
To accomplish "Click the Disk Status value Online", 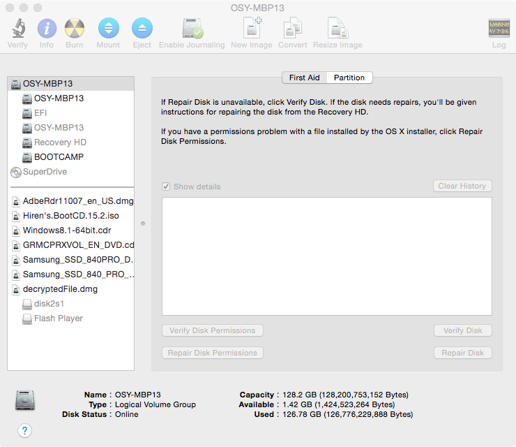I will click(x=127, y=414).
